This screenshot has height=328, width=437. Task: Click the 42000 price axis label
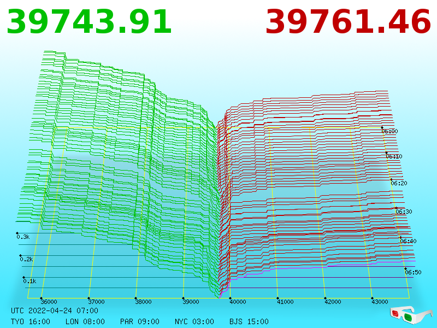[x=333, y=302]
